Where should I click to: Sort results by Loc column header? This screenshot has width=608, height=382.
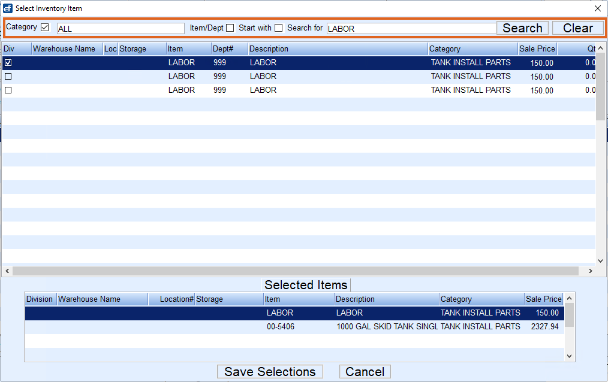[110, 48]
